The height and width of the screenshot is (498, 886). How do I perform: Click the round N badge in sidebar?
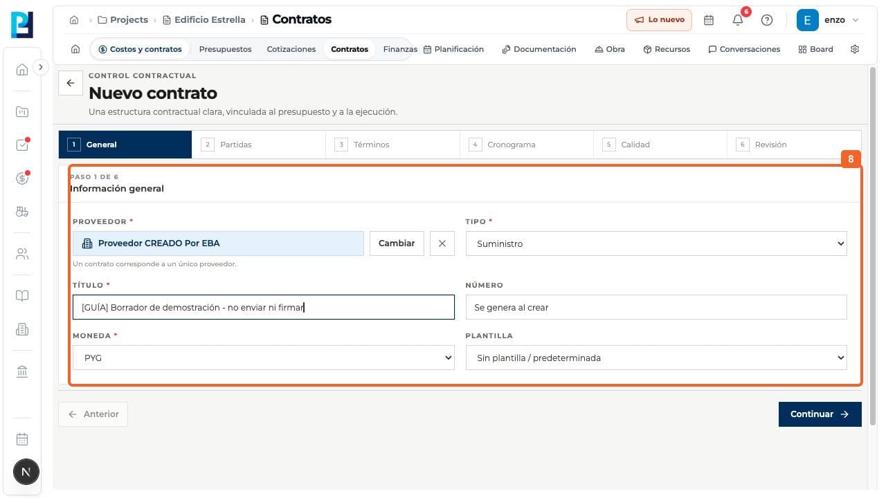[x=26, y=472]
